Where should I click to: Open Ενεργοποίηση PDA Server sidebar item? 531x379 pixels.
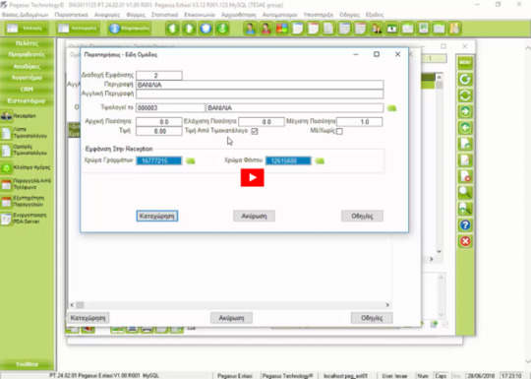click(24, 219)
